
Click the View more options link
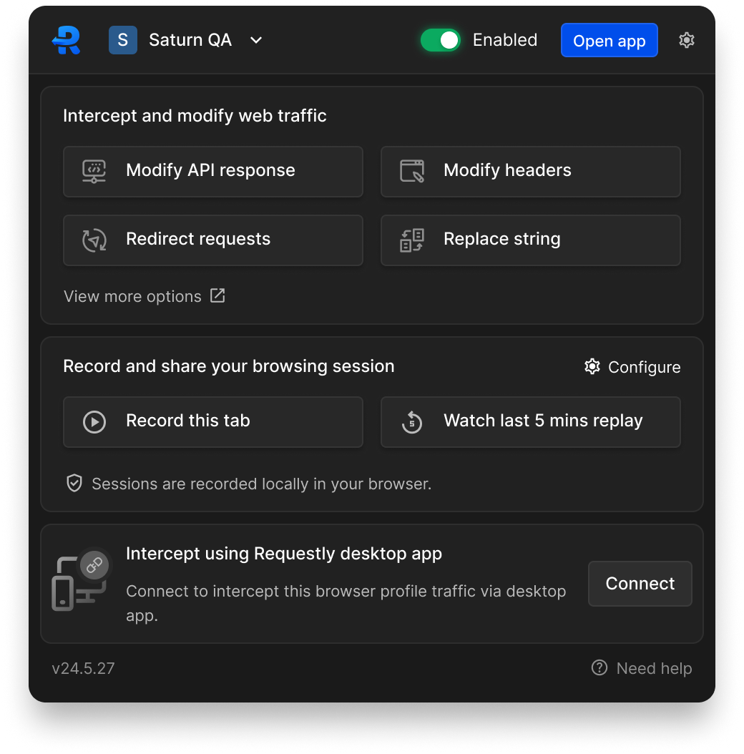(x=145, y=296)
